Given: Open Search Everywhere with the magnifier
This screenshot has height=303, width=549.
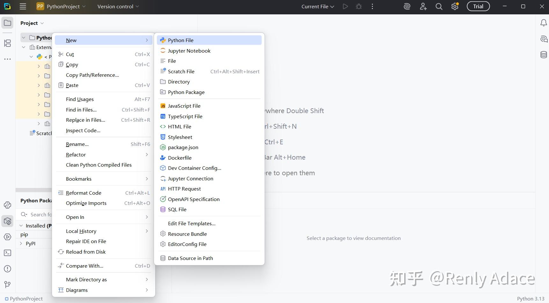Looking at the screenshot, I should pyautogui.click(x=439, y=6).
